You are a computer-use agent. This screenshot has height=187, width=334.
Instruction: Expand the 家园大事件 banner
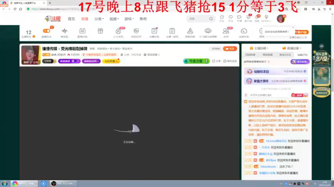pos(276,81)
